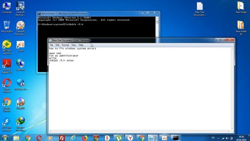This screenshot has height=141, width=250.
Task: Open Notepad's Edit menu
Action: (x=57, y=45)
